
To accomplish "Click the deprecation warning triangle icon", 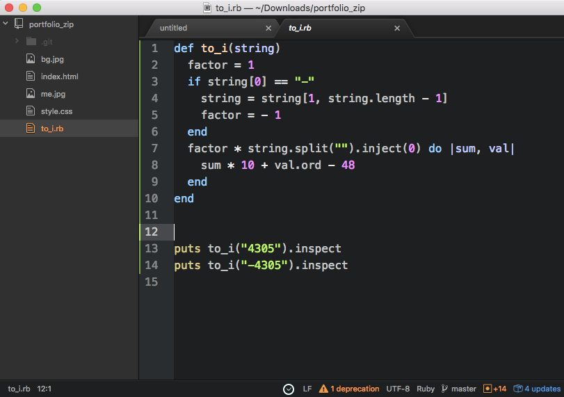I will click(323, 389).
